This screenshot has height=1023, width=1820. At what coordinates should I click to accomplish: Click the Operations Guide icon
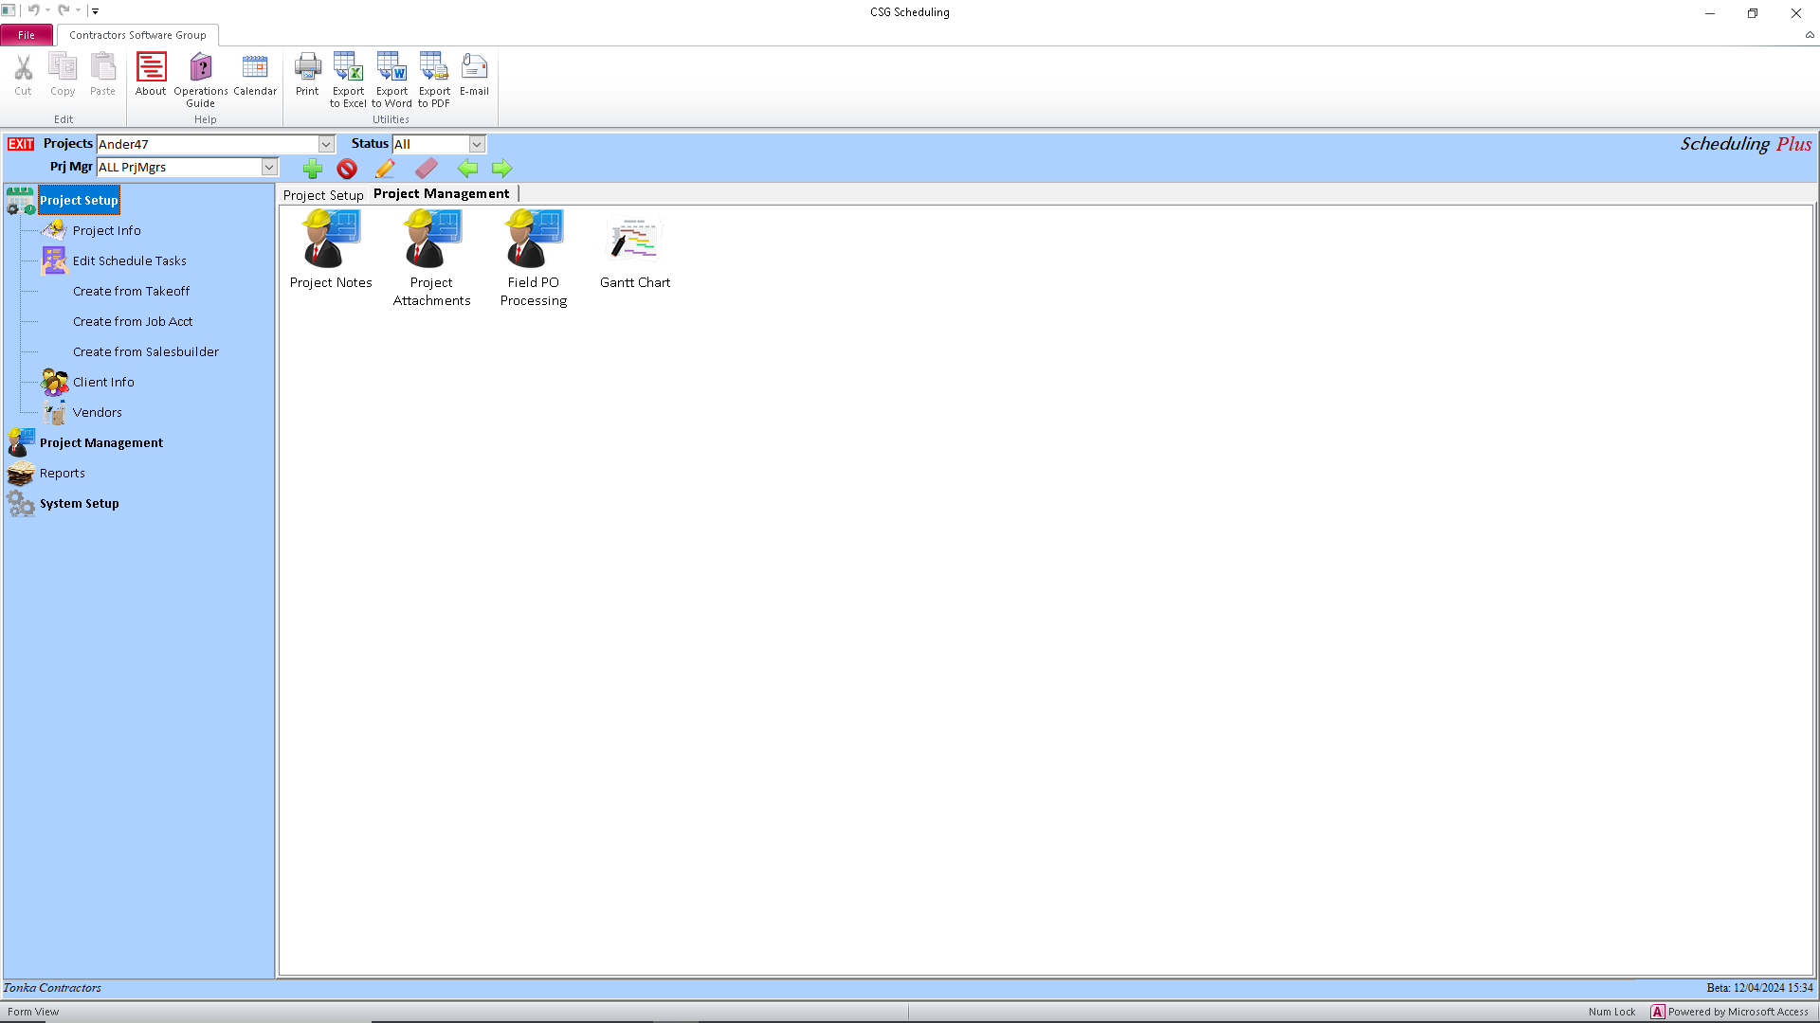200,76
